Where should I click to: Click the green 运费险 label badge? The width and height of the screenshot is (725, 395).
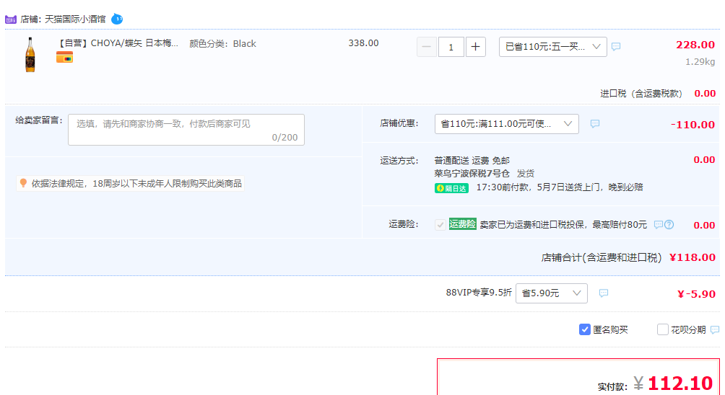click(x=462, y=224)
